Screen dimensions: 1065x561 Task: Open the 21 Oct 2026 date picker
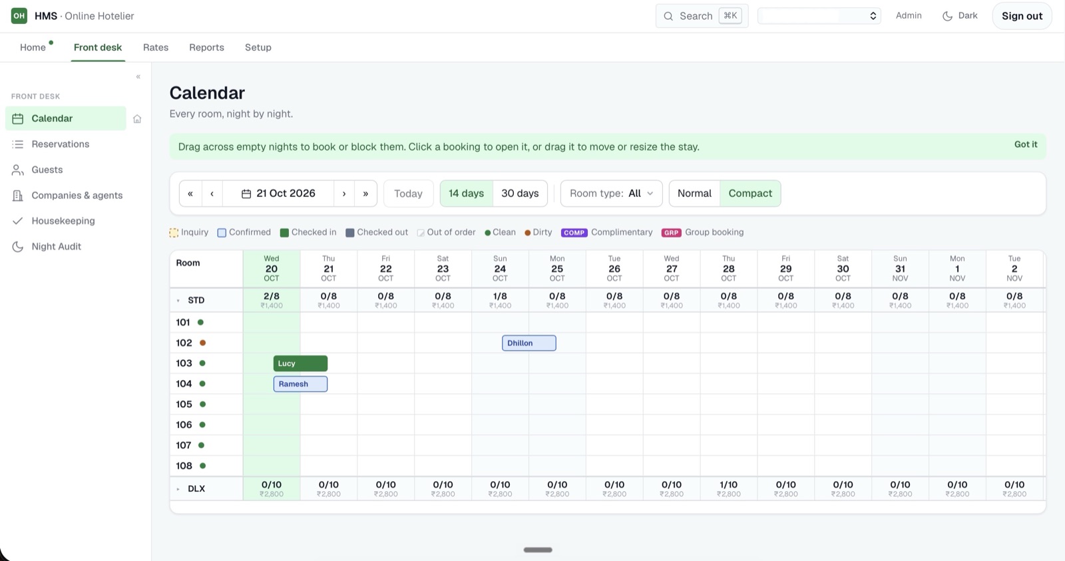[x=278, y=194]
